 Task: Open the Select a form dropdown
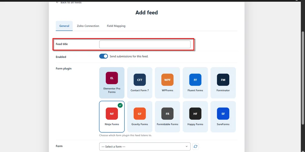point(145,146)
